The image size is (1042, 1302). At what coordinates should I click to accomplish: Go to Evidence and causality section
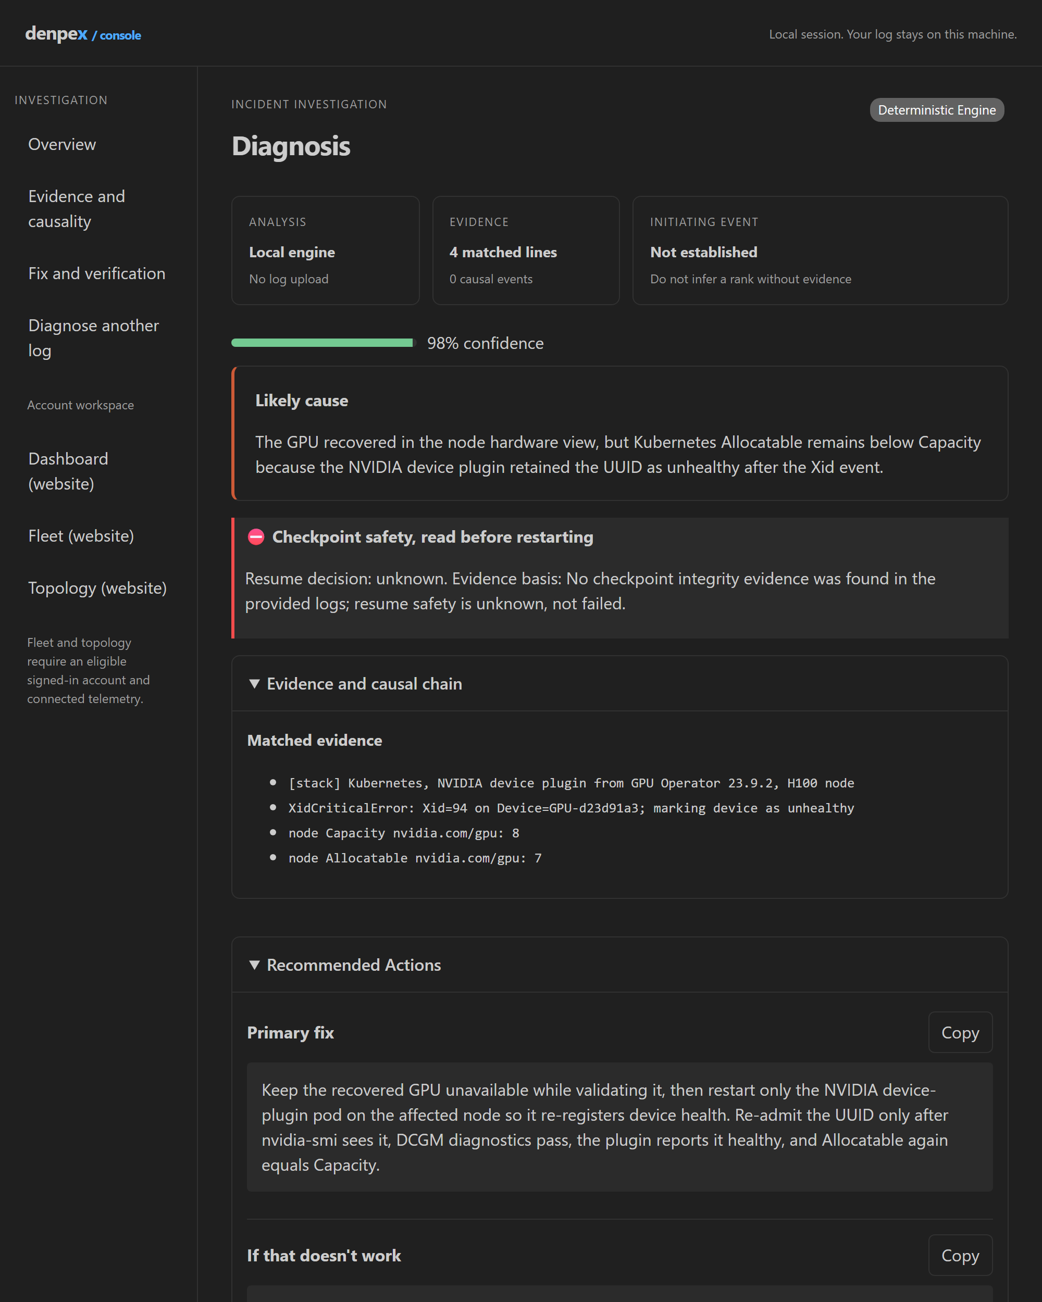tap(77, 209)
